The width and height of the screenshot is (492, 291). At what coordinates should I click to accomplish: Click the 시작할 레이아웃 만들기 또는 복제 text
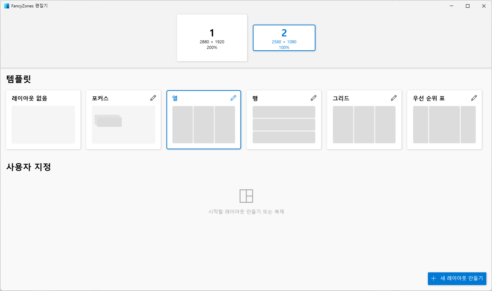(x=246, y=212)
